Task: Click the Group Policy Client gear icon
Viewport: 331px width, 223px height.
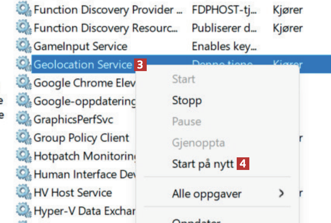Action: (24, 137)
